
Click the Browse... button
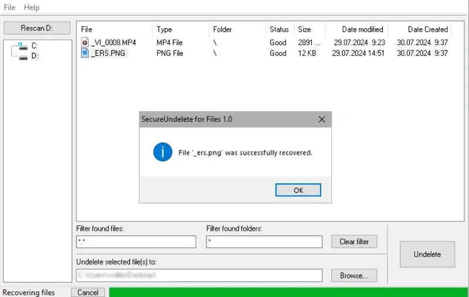354,275
